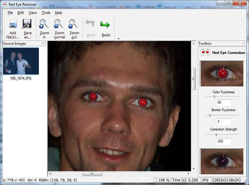Screen dimensions: 249x185
Task: Click the Color Fuzziness slider
Action: [x=214, y=97]
